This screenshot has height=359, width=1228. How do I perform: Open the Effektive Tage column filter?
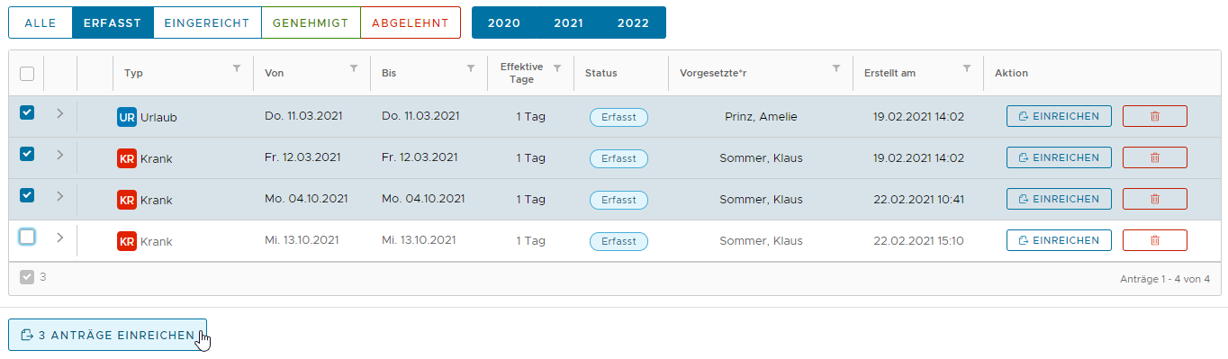pyautogui.click(x=557, y=68)
